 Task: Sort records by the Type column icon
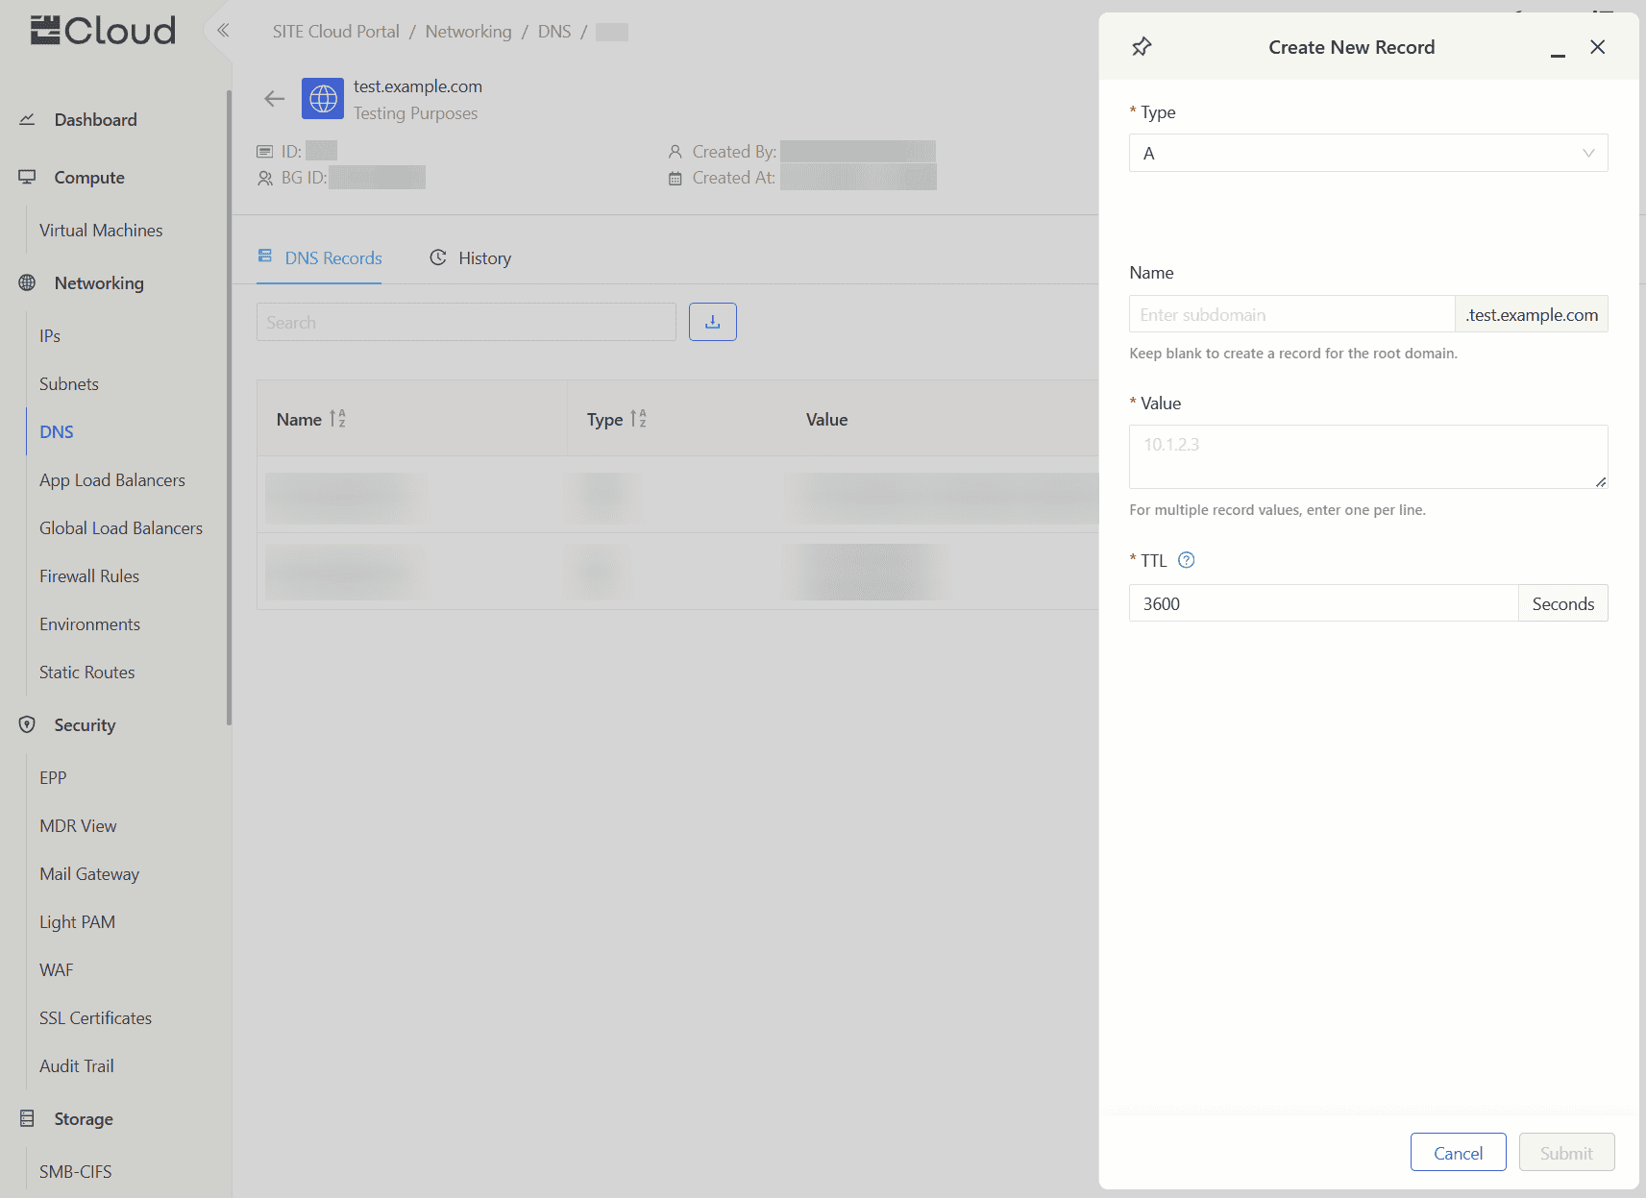point(638,419)
